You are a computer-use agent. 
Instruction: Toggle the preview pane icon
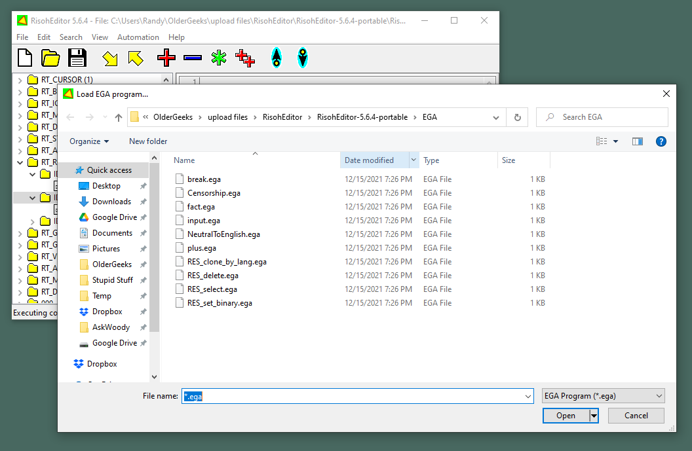tap(637, 141)
